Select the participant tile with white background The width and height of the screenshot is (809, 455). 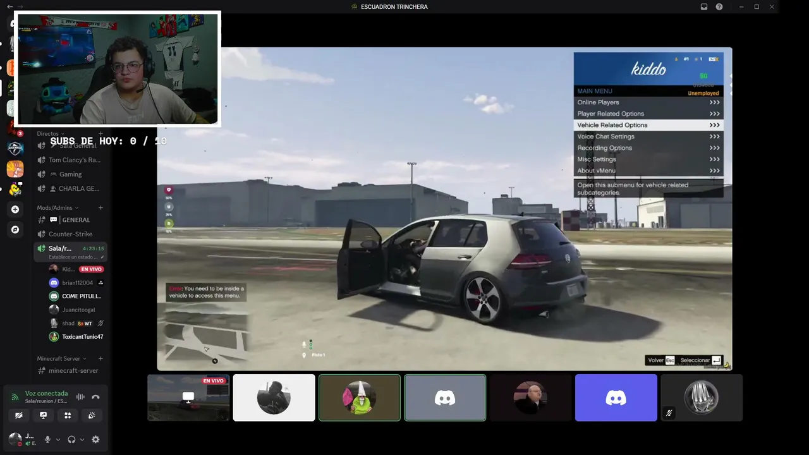[x=274, y=397]
